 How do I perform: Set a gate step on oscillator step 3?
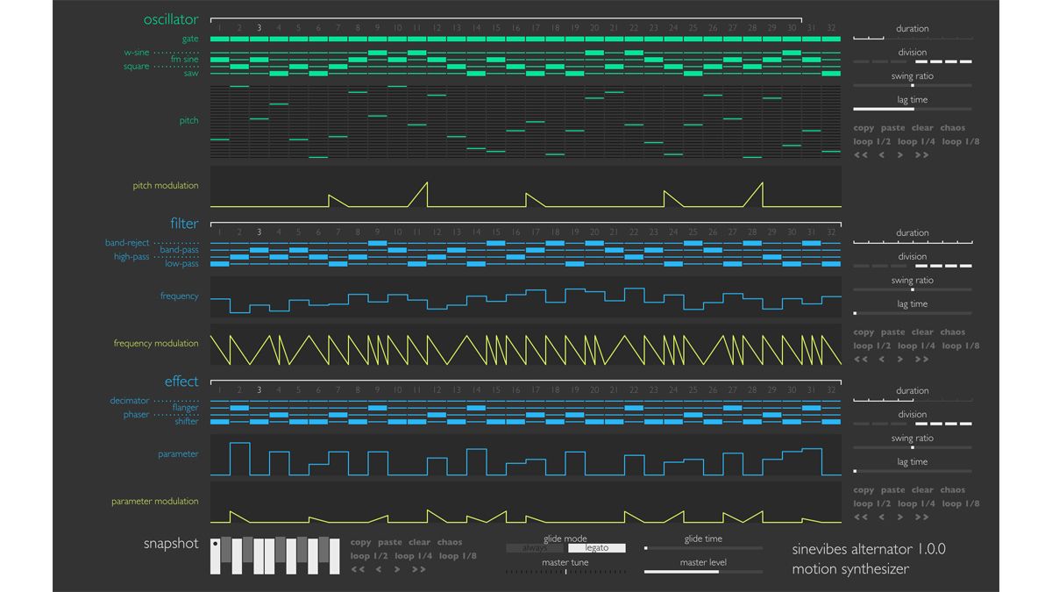259,39
